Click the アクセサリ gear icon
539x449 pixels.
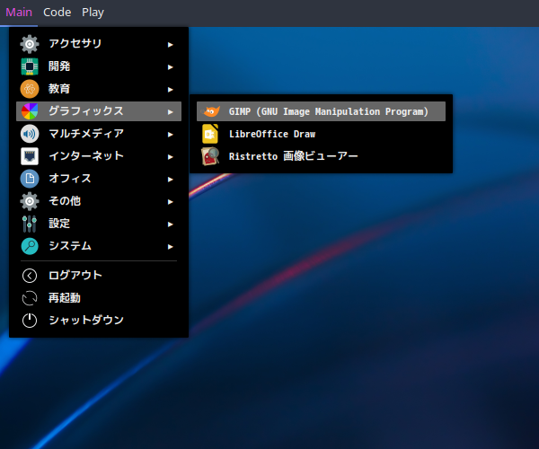[30, 44]
